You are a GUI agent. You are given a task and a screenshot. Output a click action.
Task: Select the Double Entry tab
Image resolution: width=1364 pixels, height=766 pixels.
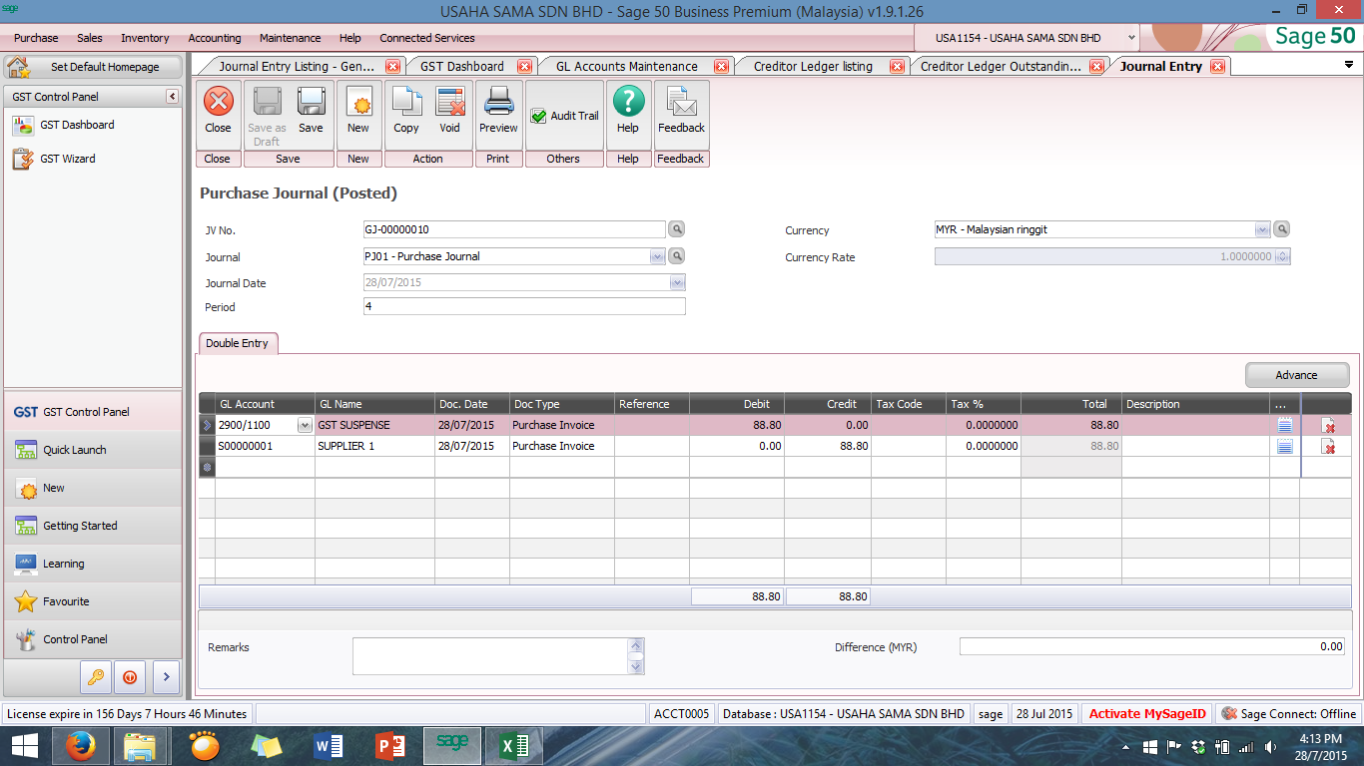click(238, 343)
